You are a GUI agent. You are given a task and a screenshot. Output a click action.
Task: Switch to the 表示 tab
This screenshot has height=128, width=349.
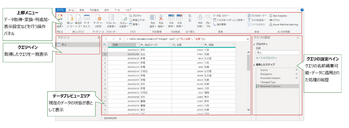click(x=107, y=10)
